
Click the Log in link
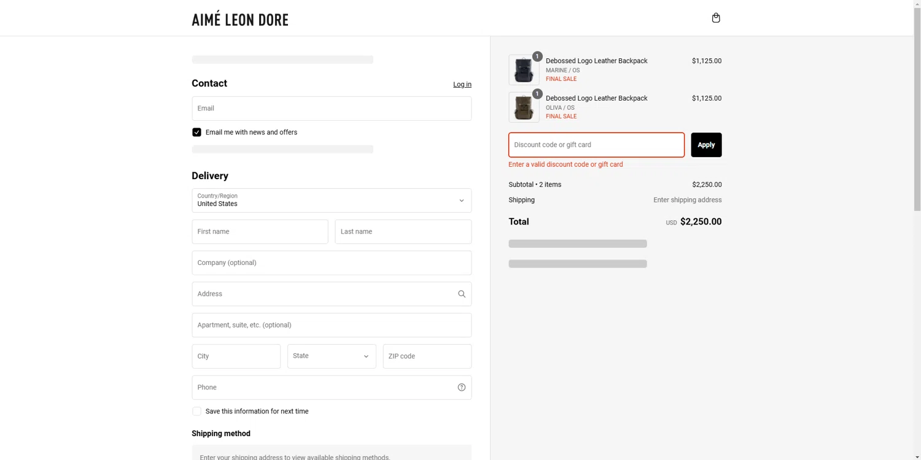tap(462, 85)
